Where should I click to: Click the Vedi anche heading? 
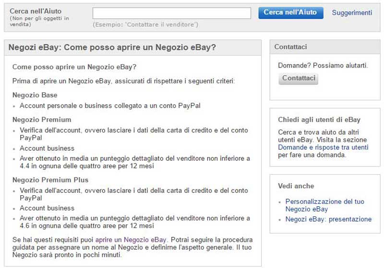[x=296, y=186]
